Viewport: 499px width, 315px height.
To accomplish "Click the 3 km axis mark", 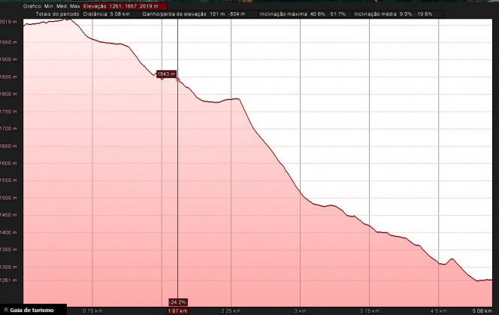I will pos(300,310).
